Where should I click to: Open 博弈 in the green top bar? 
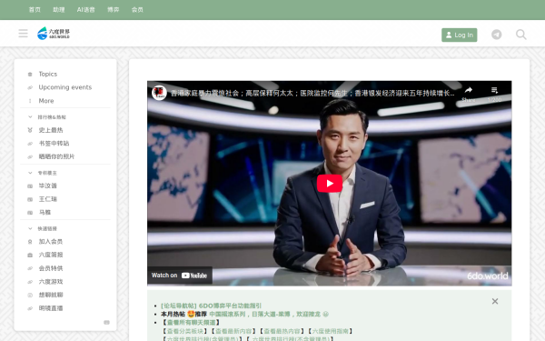coord(113,10)
